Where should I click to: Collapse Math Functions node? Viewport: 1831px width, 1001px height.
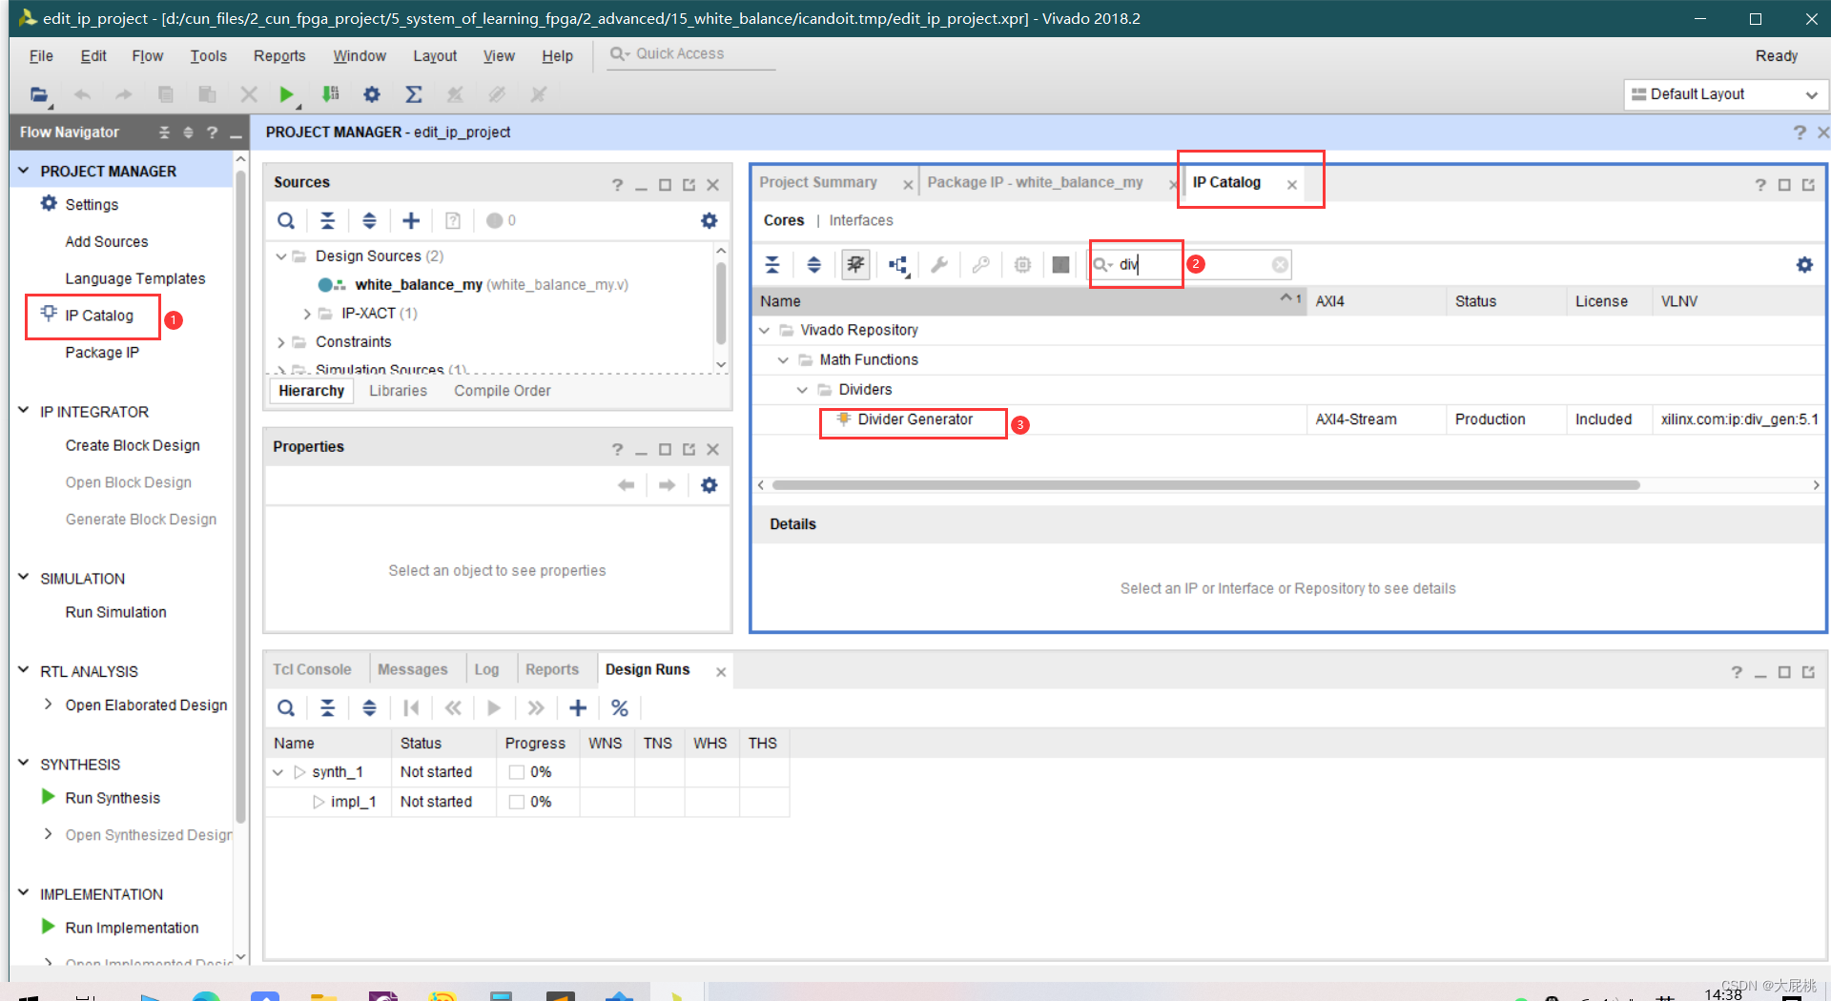point(784,360)
